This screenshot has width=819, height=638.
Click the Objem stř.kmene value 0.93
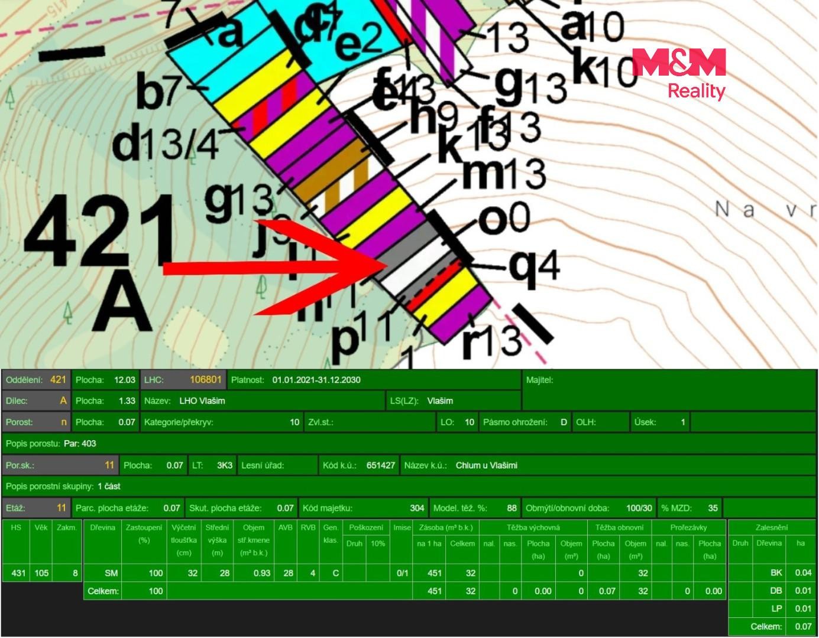262,573
